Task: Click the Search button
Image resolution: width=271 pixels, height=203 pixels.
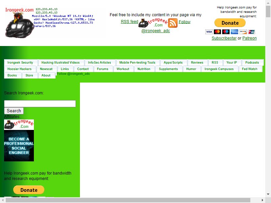Action: coord(14,111)
